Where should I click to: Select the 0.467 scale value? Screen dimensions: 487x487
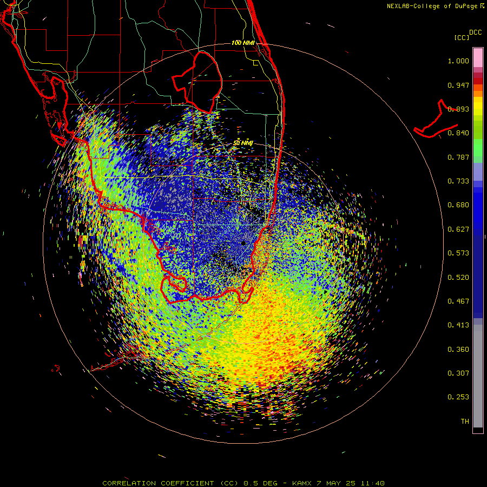pyautogui.click(x=458, y=301)
